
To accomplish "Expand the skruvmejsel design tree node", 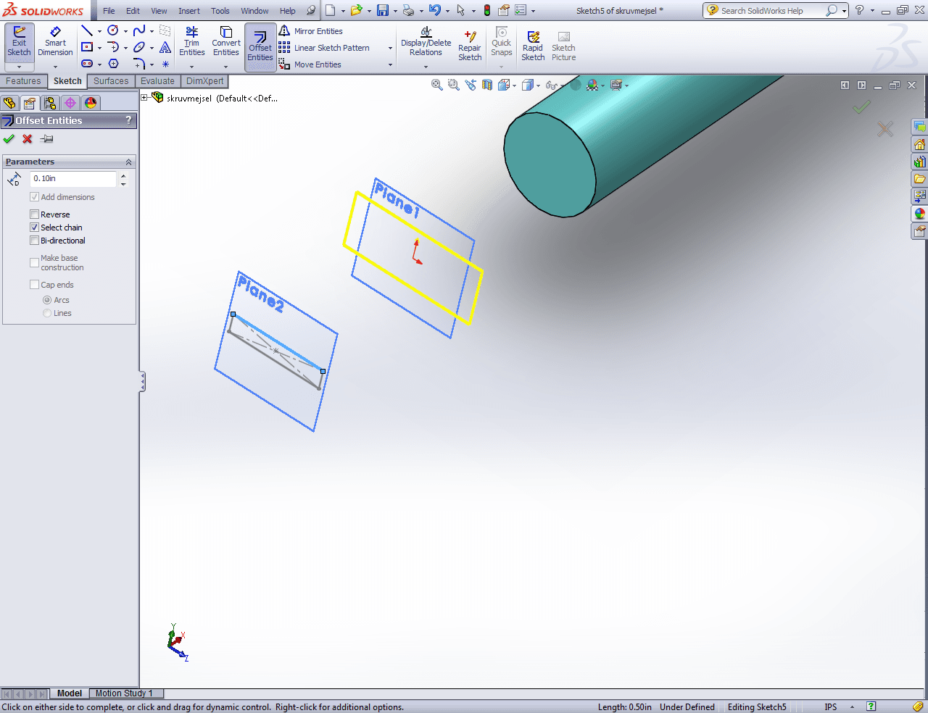I will coord(145,98).
